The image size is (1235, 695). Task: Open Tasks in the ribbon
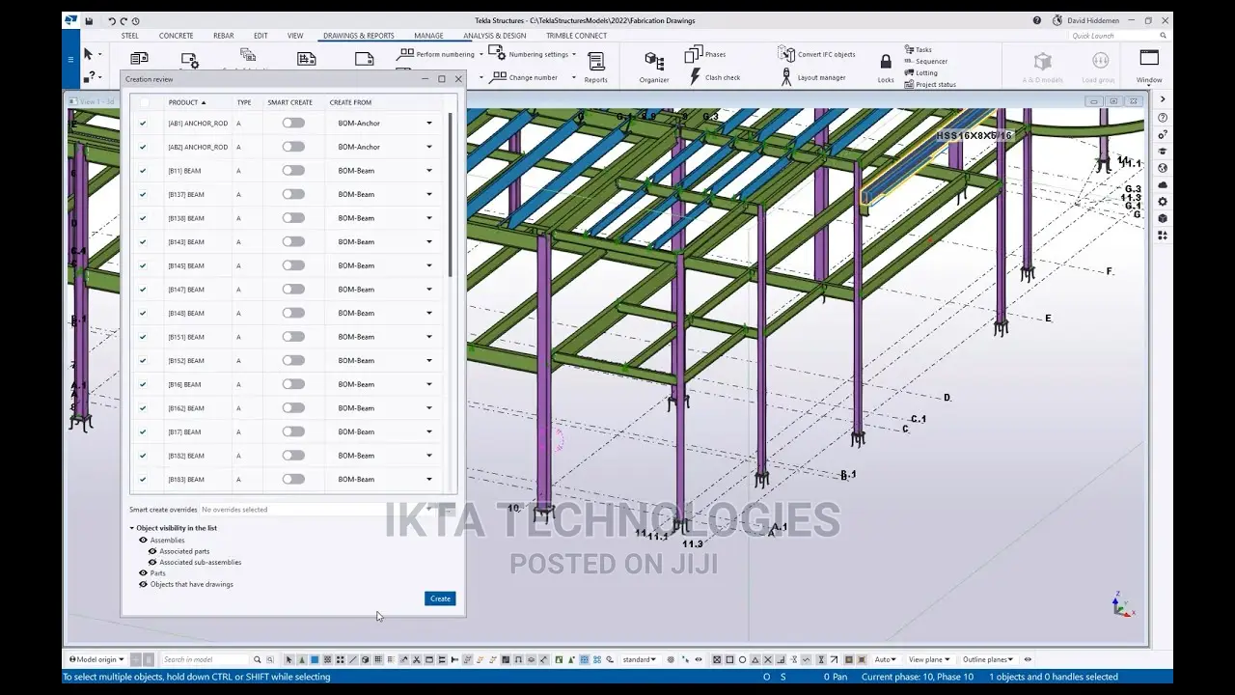tap(919, 49)
